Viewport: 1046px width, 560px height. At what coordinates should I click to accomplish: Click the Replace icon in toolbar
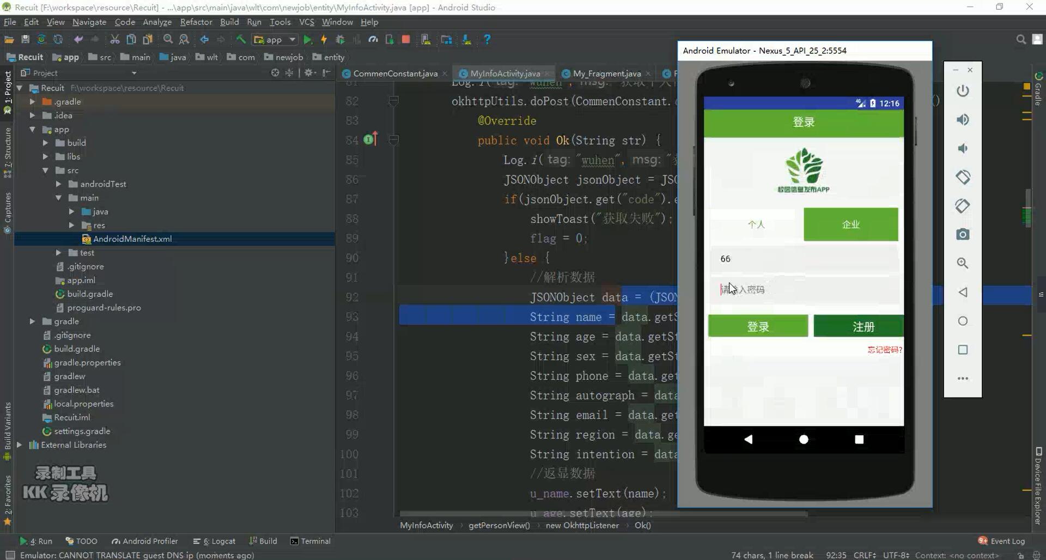pyautogui.click(x=184, y=39)
